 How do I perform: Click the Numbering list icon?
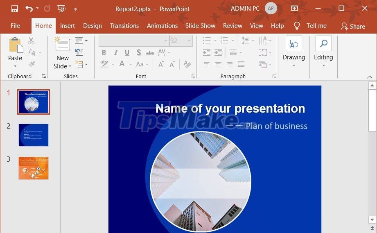click(224, 41)
